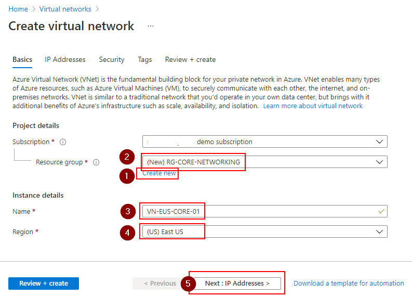
Task: Click Download a template for automation
Action: click(x=349, y=284)
